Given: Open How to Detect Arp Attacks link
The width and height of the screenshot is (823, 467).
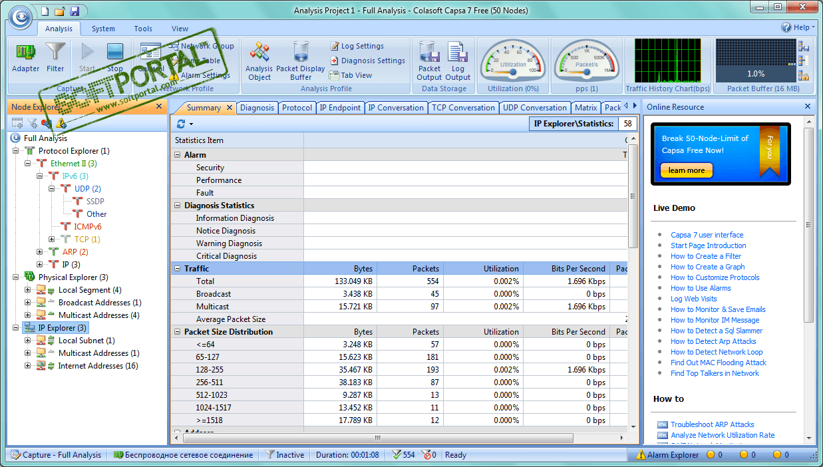Looking at the screenshot, I should (x=713, y=341).
